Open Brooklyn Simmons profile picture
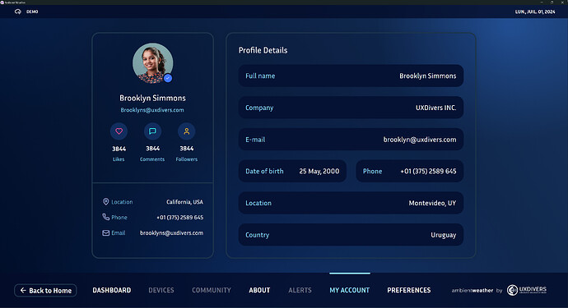The height and width of the screenshot is (308, 568). click(152, 63)
